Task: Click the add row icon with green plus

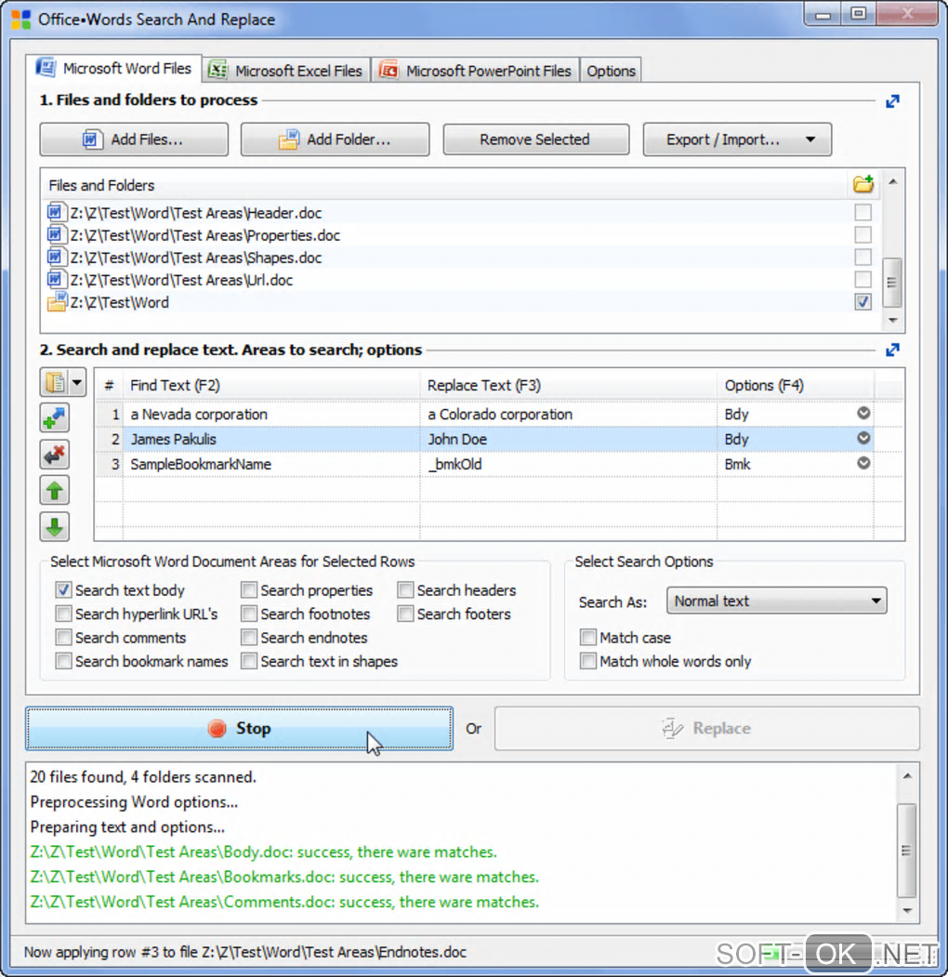Action: click(55, 418)
